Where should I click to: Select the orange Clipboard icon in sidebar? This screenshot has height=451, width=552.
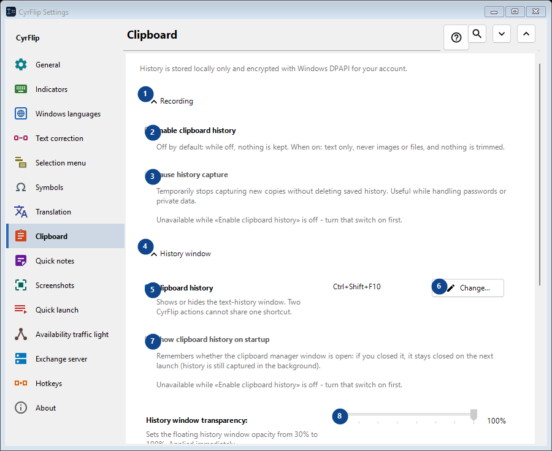coord(21,236)
